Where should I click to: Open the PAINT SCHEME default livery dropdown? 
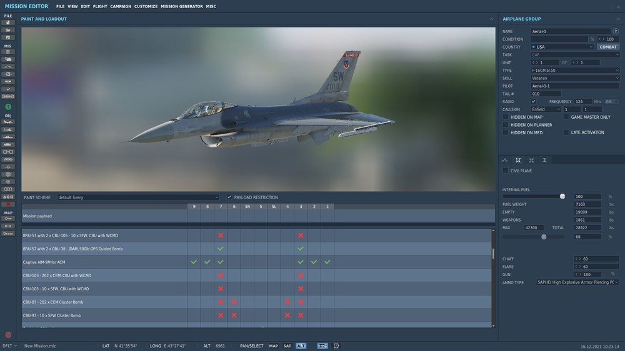click(x=138, y=197)
